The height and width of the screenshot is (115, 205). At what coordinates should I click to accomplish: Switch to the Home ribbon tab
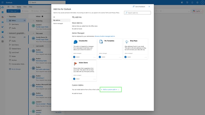19,7
